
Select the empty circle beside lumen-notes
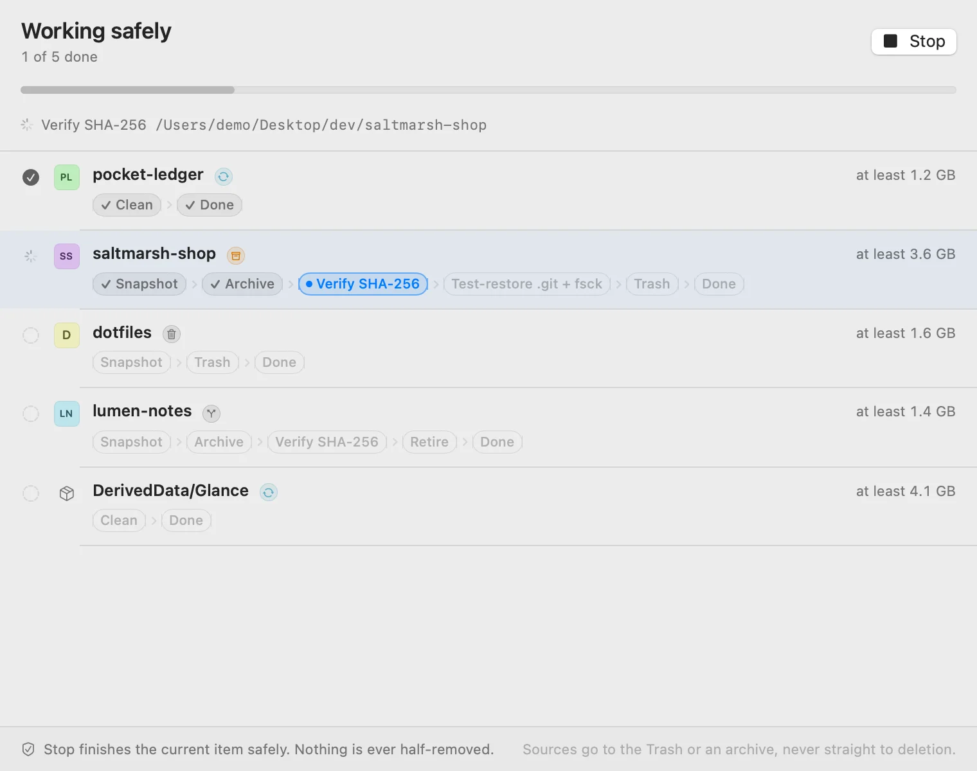pos(31,414)
